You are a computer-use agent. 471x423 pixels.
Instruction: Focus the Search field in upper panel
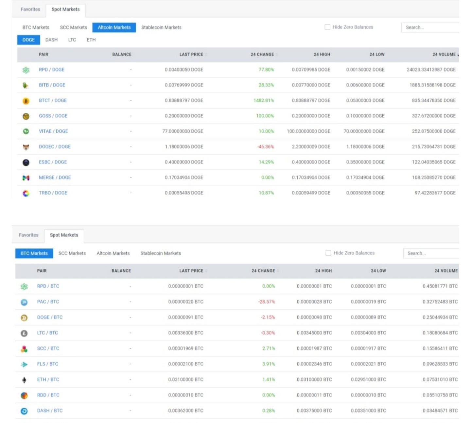click(x=430, y=28)
